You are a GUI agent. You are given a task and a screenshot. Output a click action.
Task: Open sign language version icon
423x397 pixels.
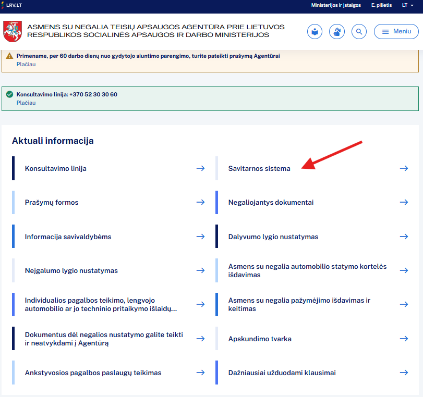coord(337,32)
